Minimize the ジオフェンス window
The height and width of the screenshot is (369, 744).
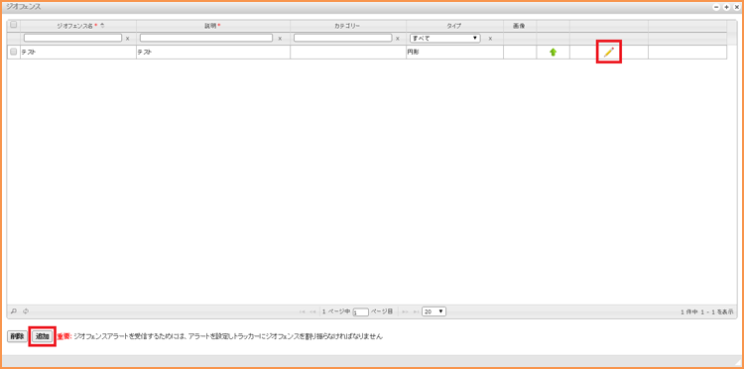[x=716, y=7]
